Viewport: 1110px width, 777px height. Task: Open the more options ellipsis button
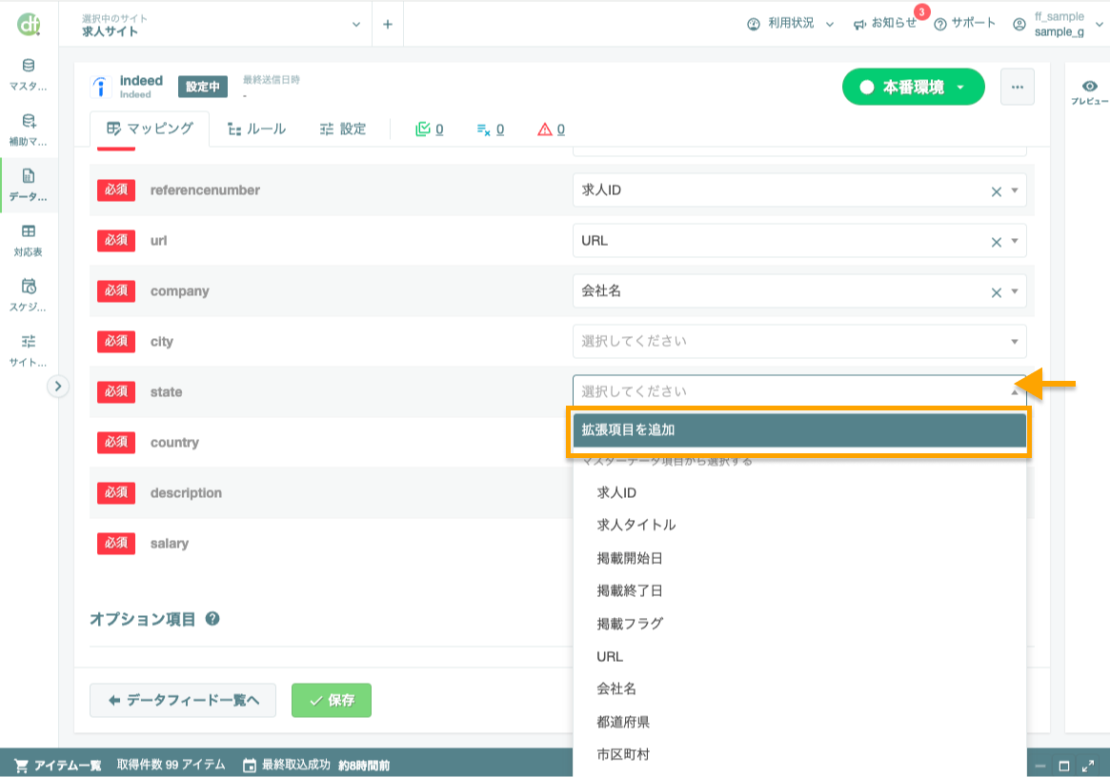(1018, 87)
